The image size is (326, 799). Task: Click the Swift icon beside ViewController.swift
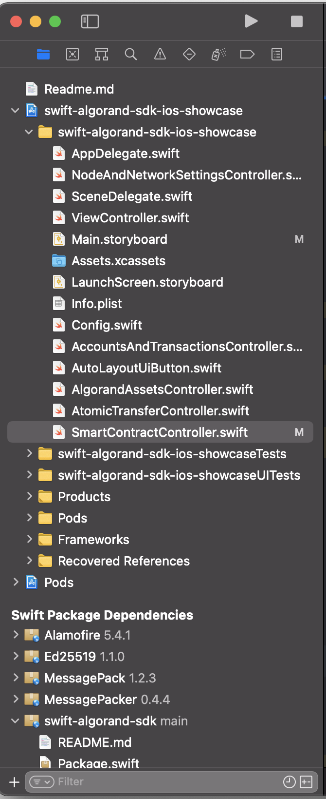(59, 218)
